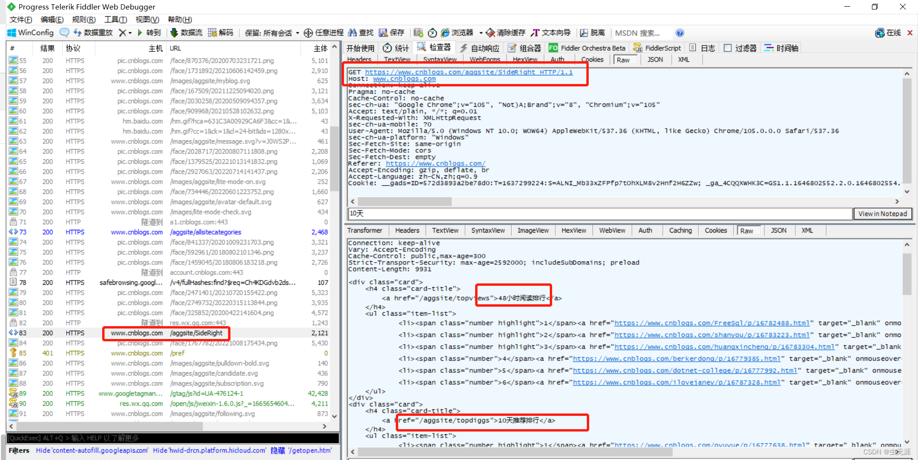Click the comment speech-bubble icon
This screenshot has width=918, height=460.
pos(64,33)
